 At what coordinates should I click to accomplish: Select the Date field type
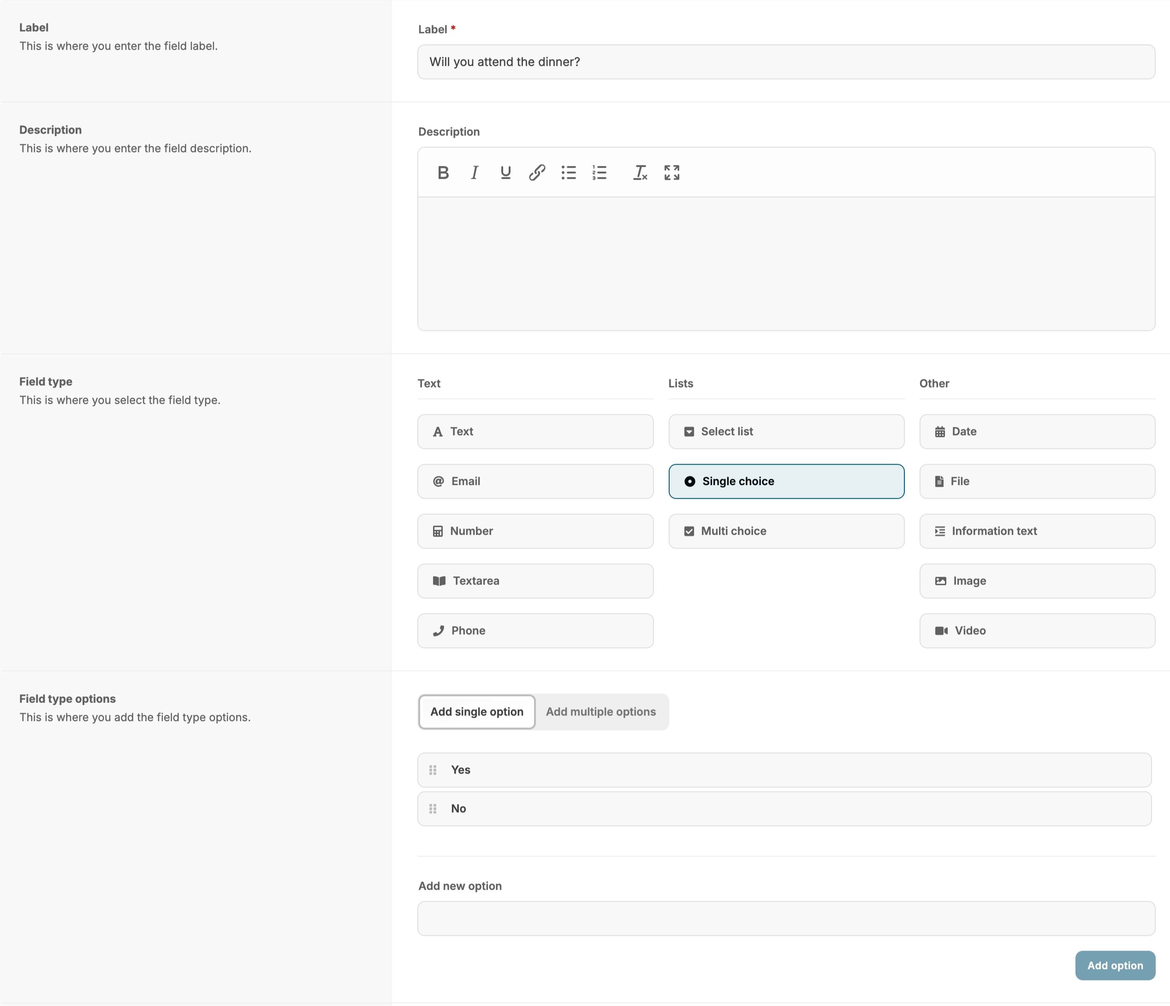pyautogui.click(x=1037, y=432)
